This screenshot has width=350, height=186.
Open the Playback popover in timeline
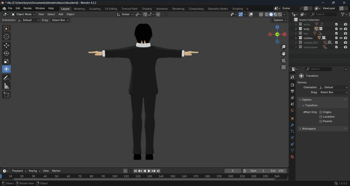coord(19,171)
